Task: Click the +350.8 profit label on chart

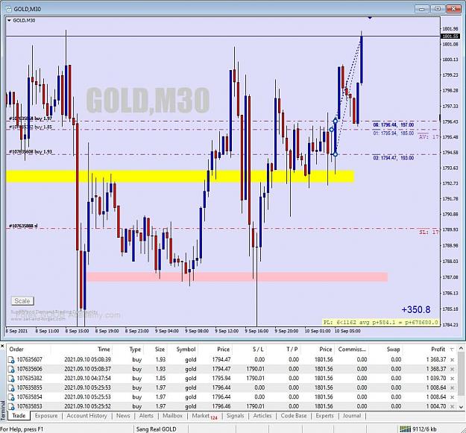Action: 416,310
